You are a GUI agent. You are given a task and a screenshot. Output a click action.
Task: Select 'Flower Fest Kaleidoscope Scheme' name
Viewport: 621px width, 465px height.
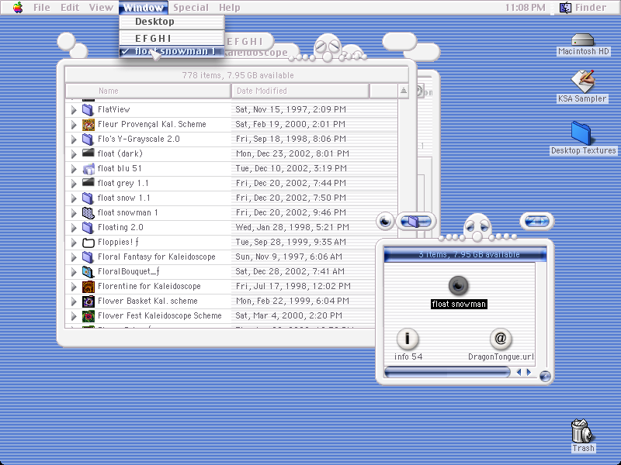pyautogui.click(x=160, y=315)
